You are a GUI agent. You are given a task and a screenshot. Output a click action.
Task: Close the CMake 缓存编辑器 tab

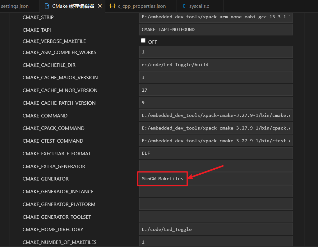pyautogui.click(x=100, y=6)
